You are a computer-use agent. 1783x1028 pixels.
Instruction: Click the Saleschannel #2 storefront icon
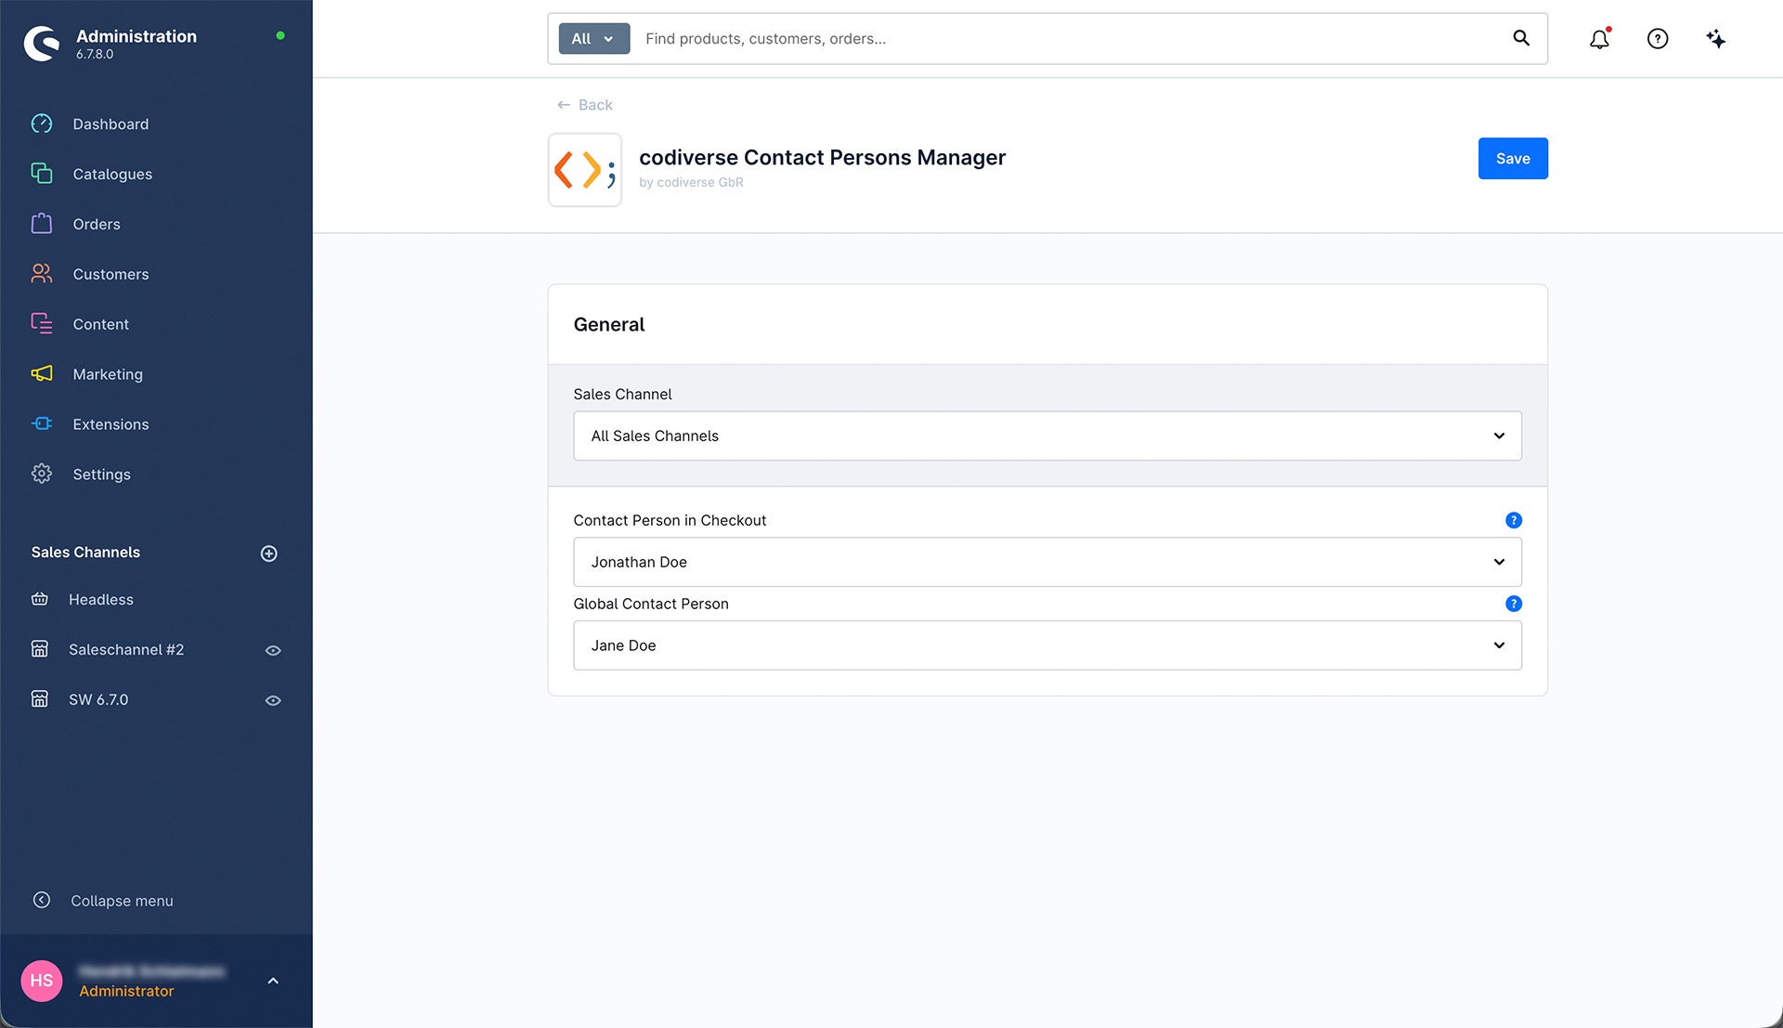pos(40,649)
